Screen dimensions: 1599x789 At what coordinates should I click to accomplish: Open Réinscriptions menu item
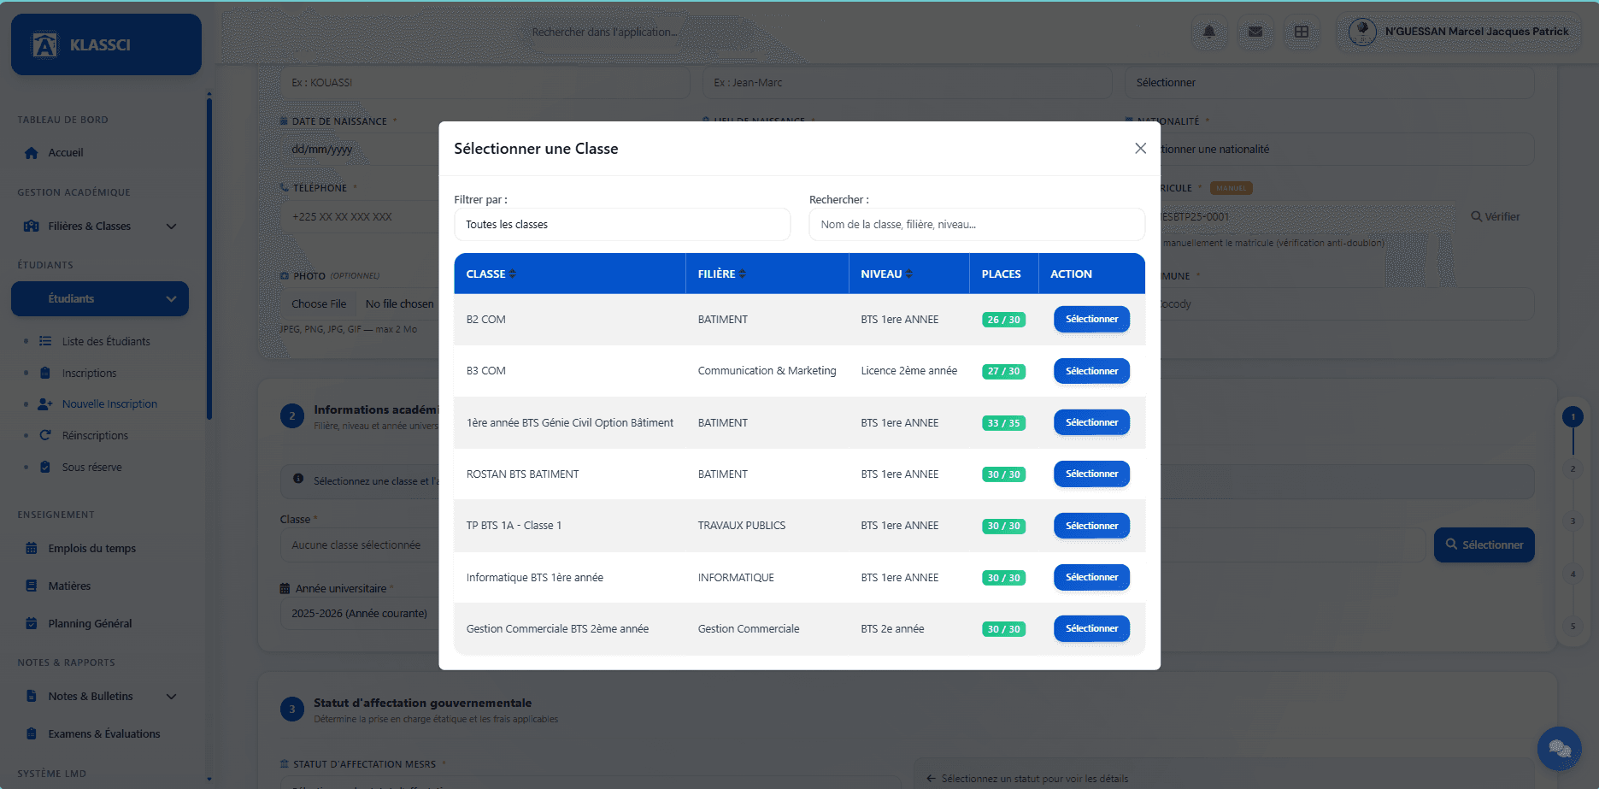pyautogui.click(x=95, y=435)
